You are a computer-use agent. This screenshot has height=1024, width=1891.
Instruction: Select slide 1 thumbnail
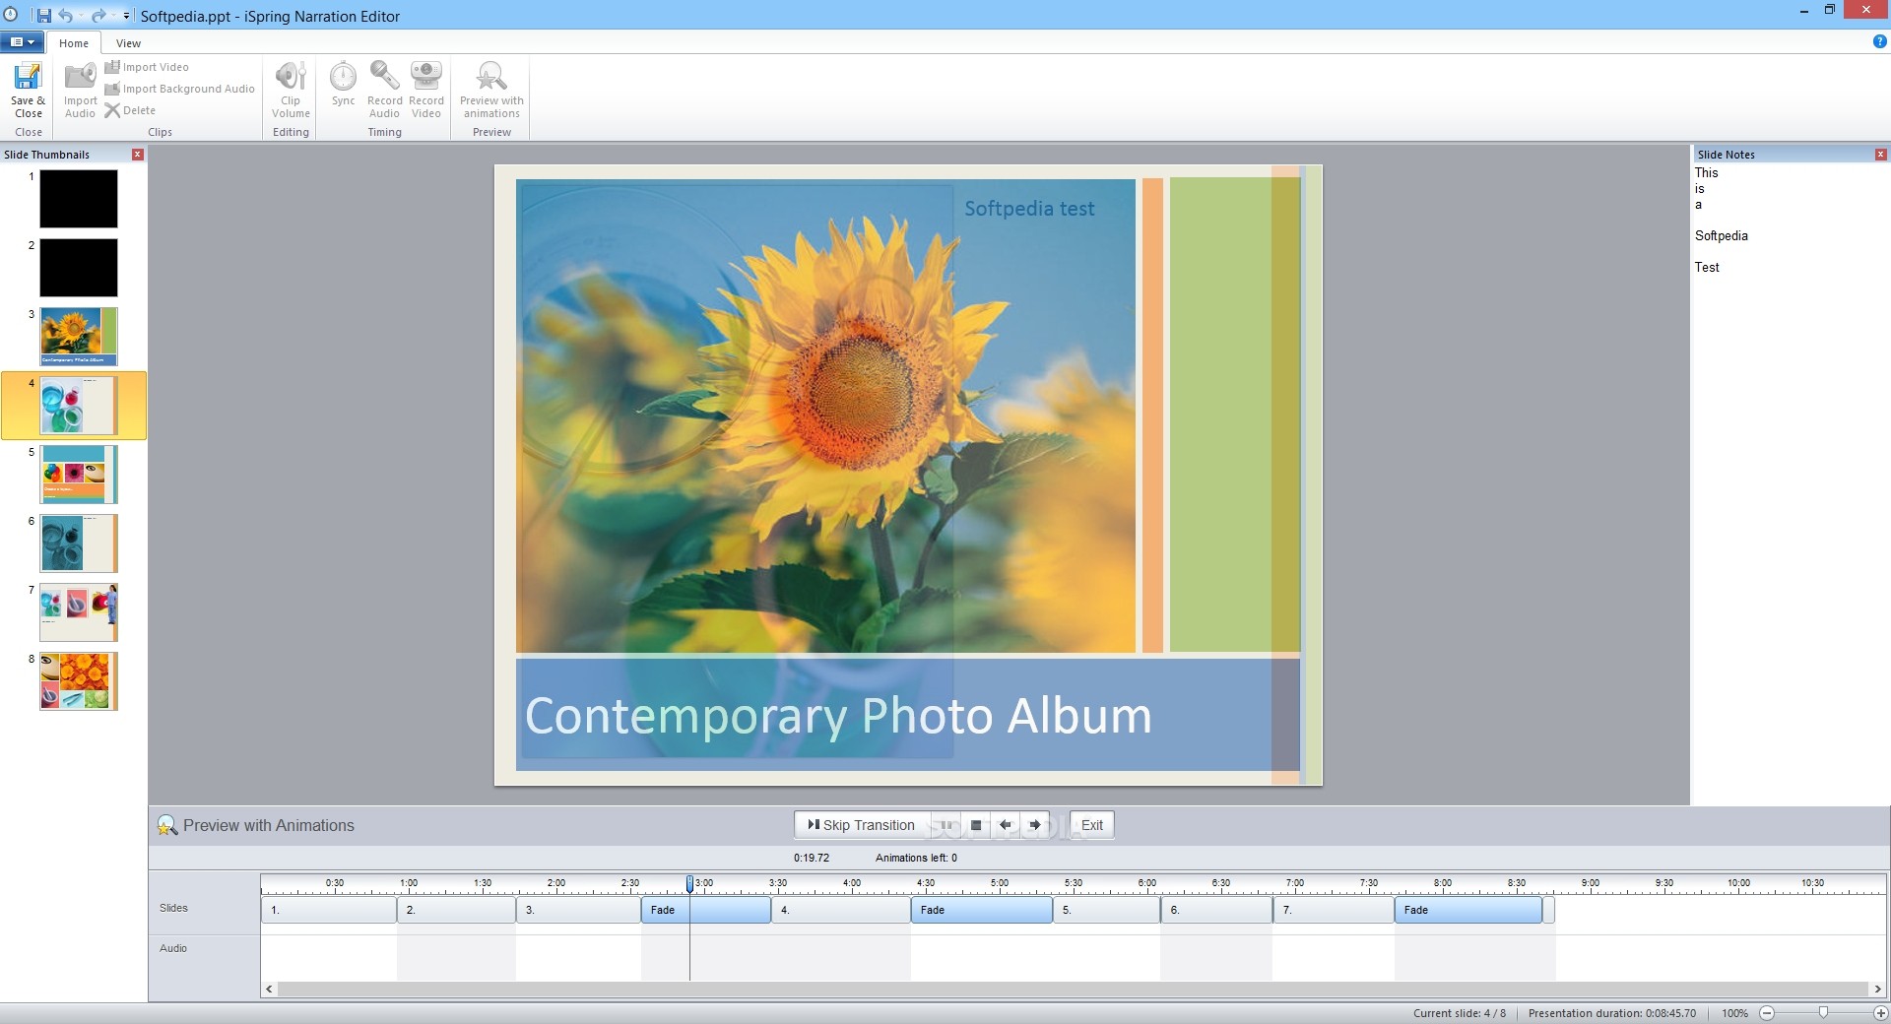coord(79,199)
